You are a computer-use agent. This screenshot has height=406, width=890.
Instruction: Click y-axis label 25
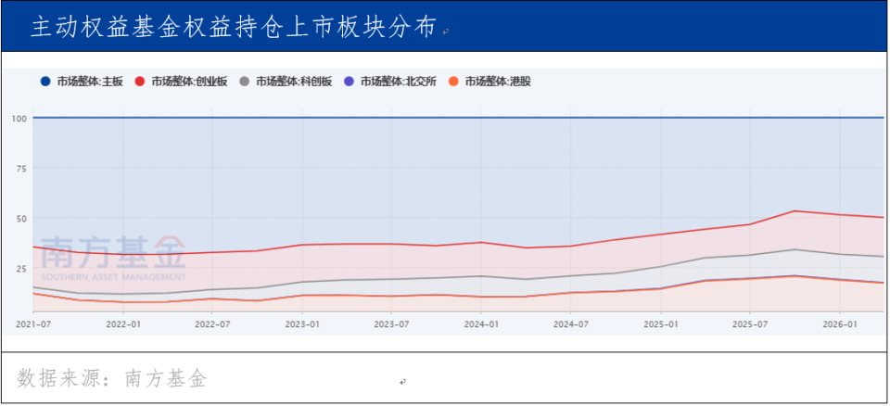click(x=21, y=268)
